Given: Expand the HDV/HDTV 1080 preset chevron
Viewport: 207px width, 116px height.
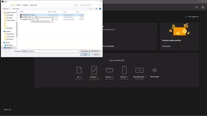Looking at the screenshot, I should [145, 77].
